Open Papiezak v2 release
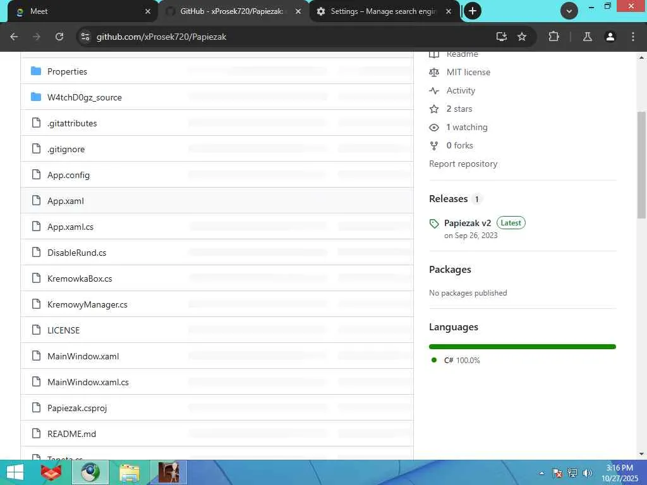The width and height of the screenshot is (647, 485). pos(468,223)
